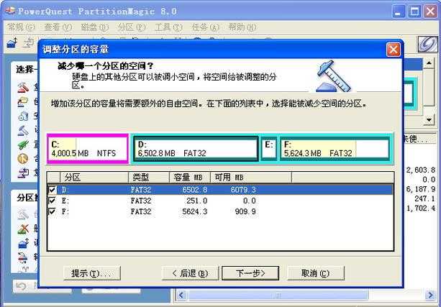The width and height of the screenshot is (441, 307).
Task: Click the 2,603.8 value in the background list
Action: click(421, 170)
